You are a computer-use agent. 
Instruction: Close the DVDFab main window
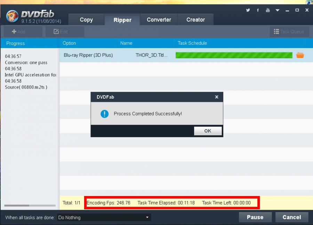tap(307, 10)
